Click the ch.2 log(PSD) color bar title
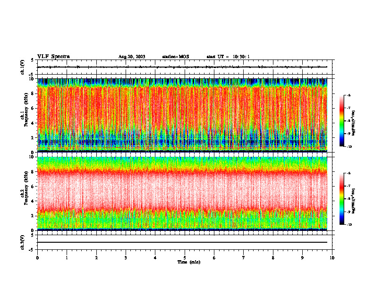The width and height of the screenshot is (374, 289). point(354,200)
